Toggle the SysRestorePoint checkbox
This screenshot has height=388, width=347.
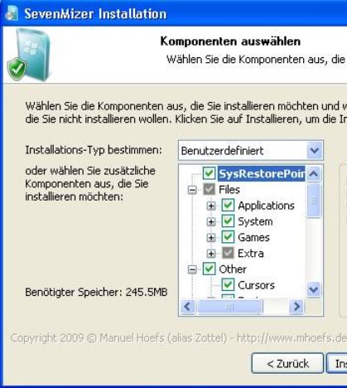point(209,173)
